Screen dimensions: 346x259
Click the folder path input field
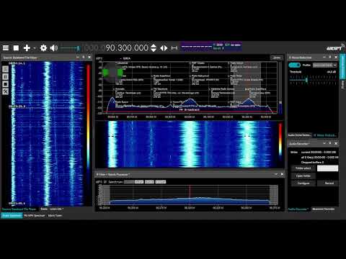[327, 168]
